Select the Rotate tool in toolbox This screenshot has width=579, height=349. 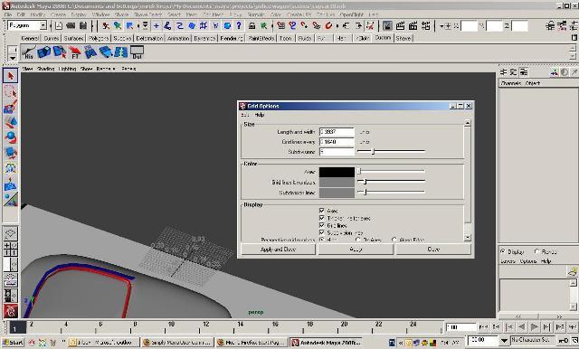point(10,137)
